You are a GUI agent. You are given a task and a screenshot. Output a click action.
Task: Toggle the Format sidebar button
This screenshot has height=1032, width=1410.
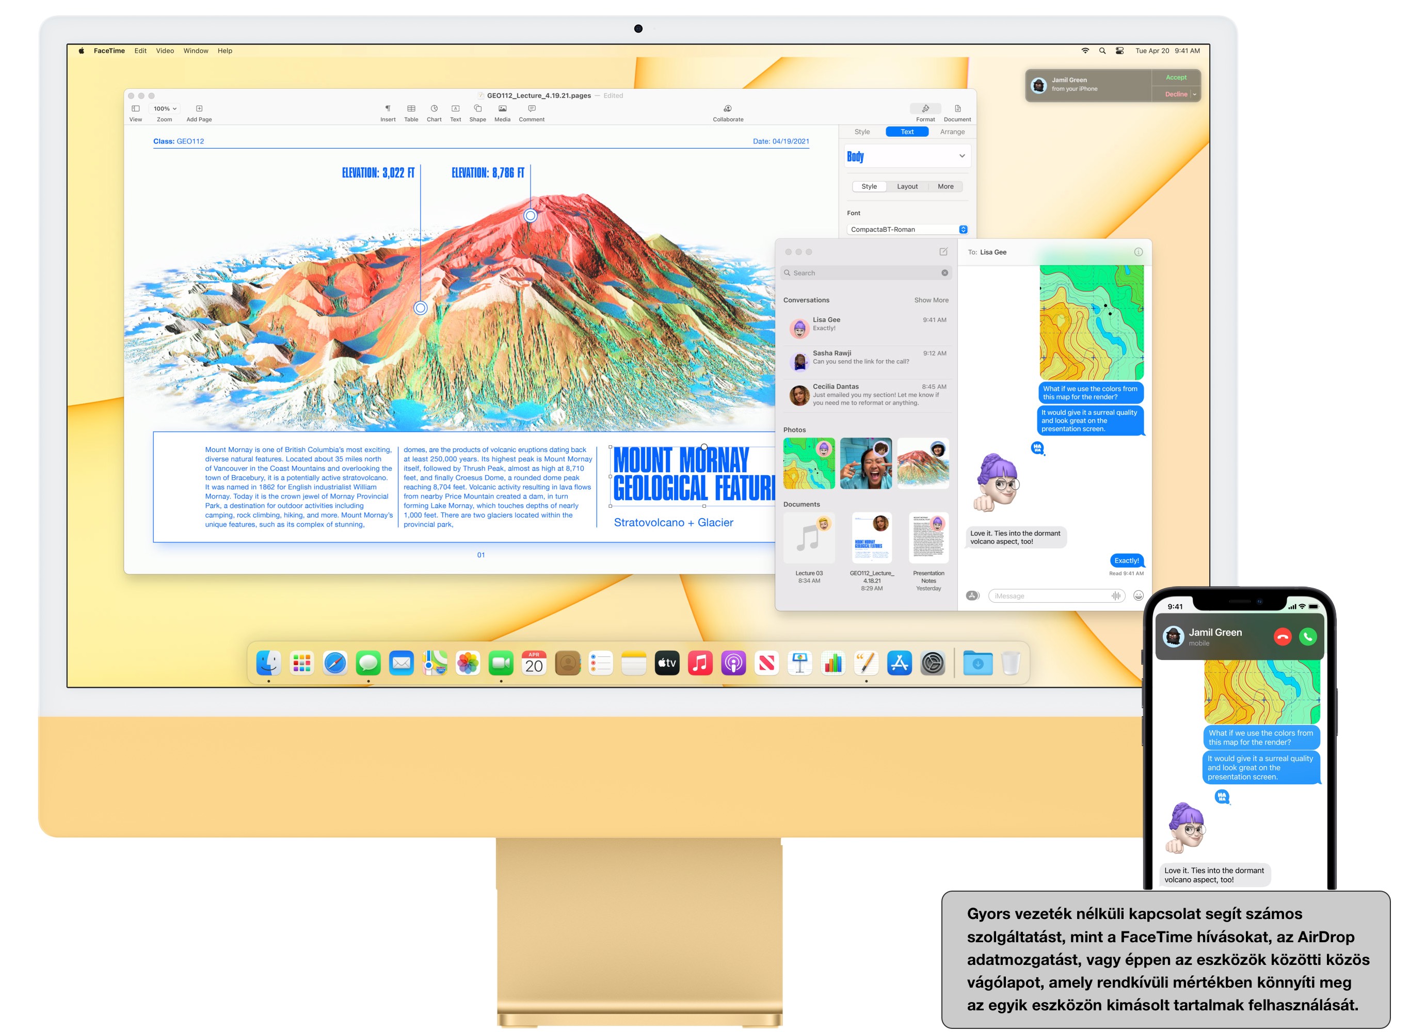coord(925,109)
